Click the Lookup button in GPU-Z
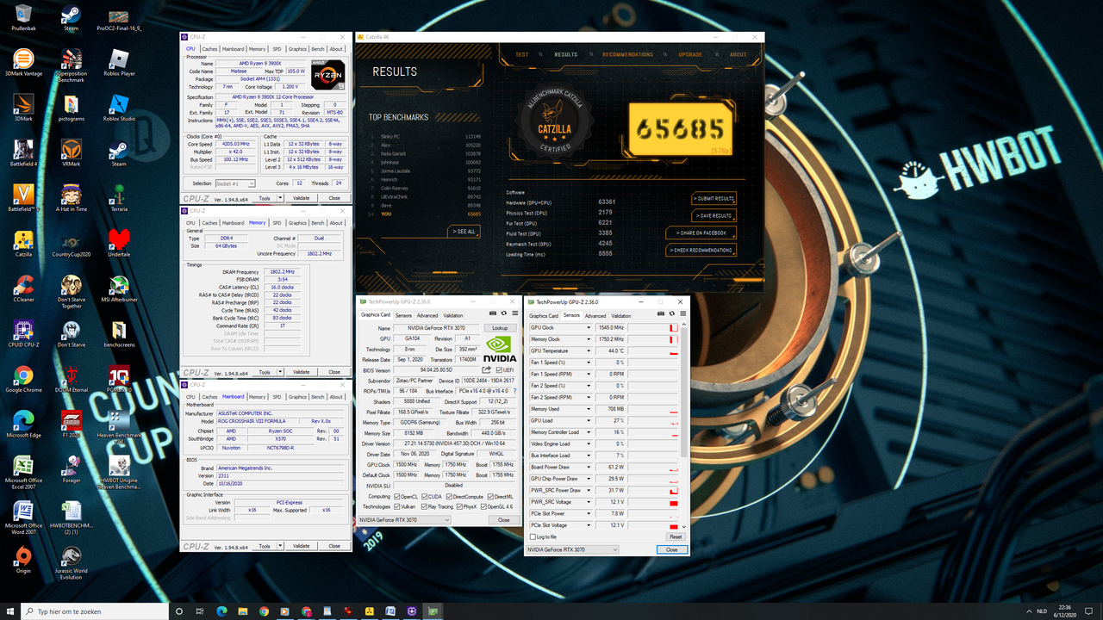This screenshot has width=1103, height=620. click(x=500, y=328)
